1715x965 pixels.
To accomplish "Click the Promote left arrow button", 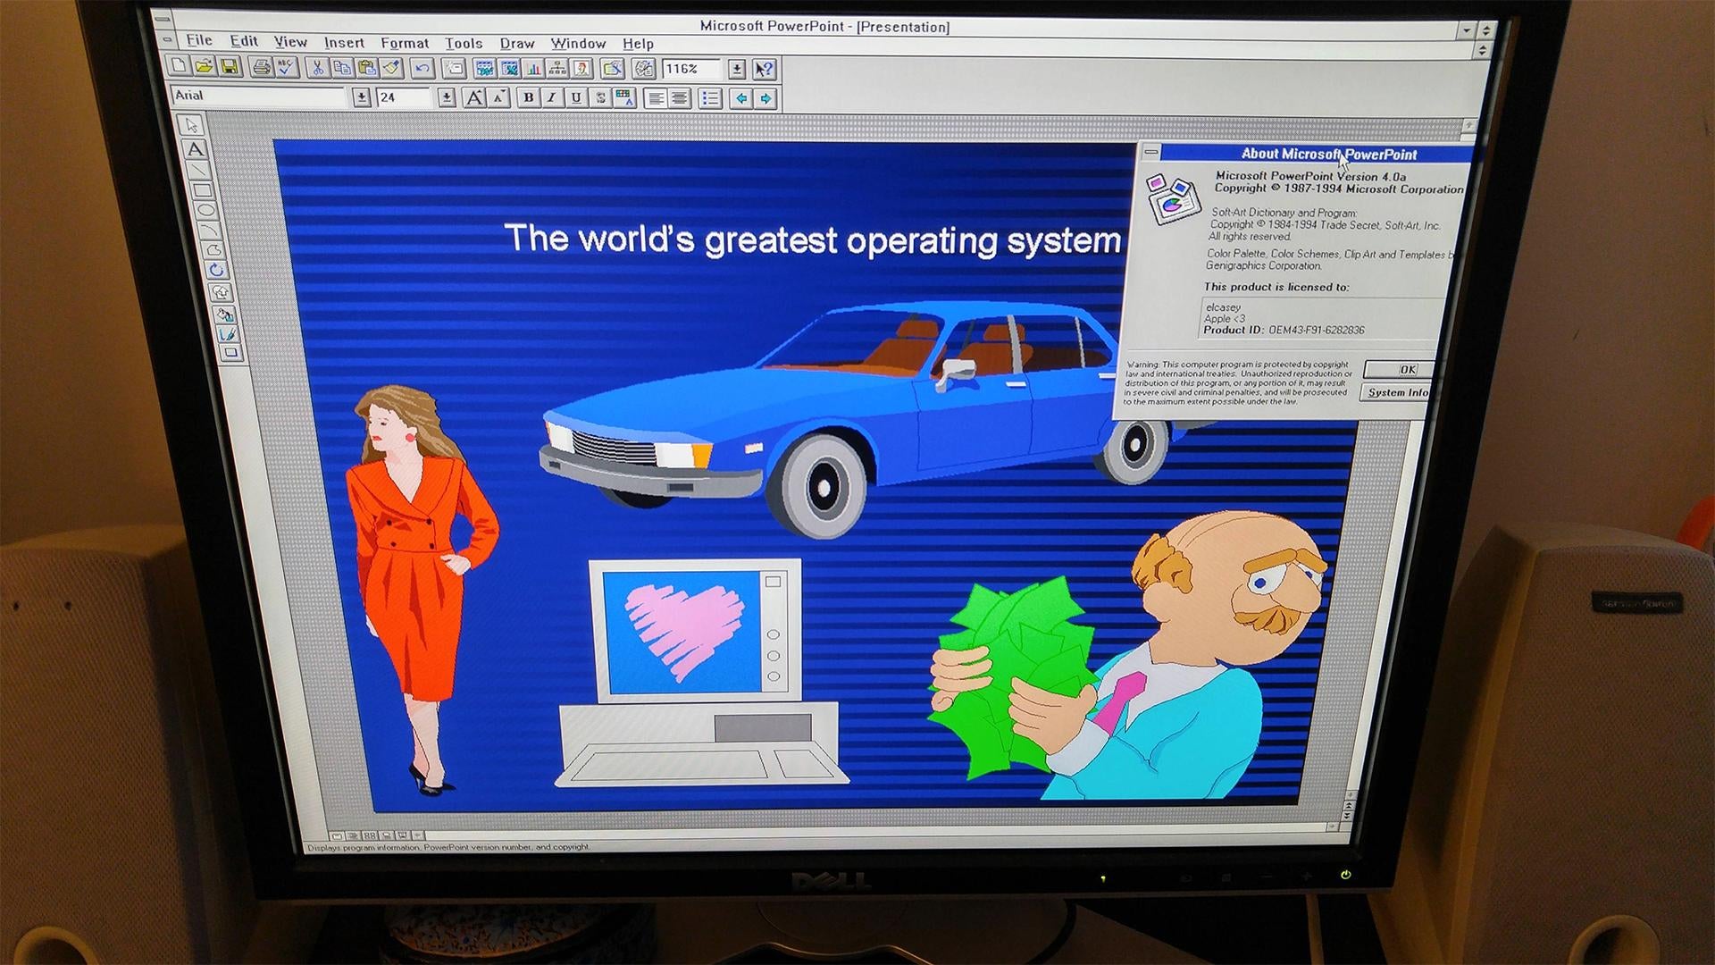I will [740, 98].
